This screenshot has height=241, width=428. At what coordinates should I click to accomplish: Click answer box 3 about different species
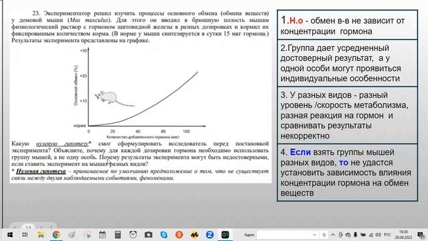(x=348, y=115)
